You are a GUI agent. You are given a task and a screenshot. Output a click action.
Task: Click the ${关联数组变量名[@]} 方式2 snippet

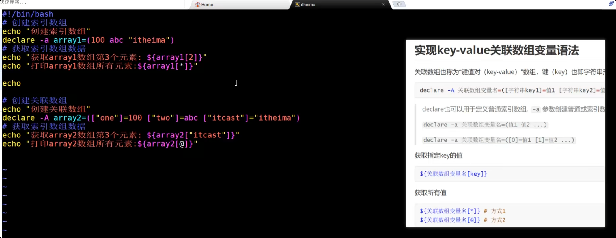click(x=463, y=220)
